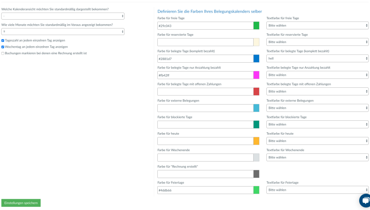Click the green swatch for free days
The image size is (370, 210).
pyautogui.click(x=256, y=26)
